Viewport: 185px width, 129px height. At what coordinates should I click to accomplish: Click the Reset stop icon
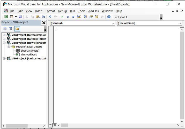(x=73, y=17)
